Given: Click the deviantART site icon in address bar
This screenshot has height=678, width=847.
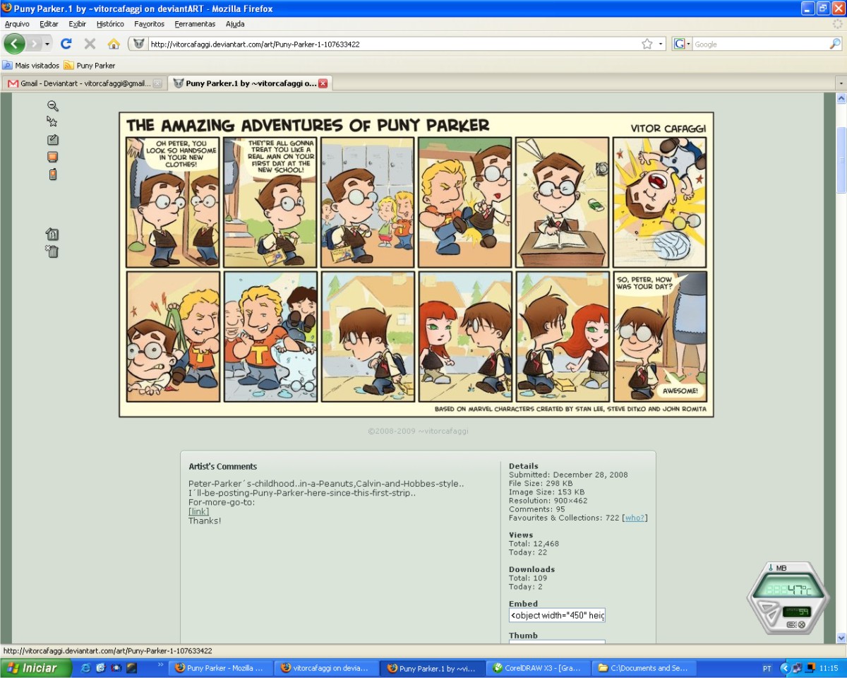Looking at the screenshot, I should 139,44.
